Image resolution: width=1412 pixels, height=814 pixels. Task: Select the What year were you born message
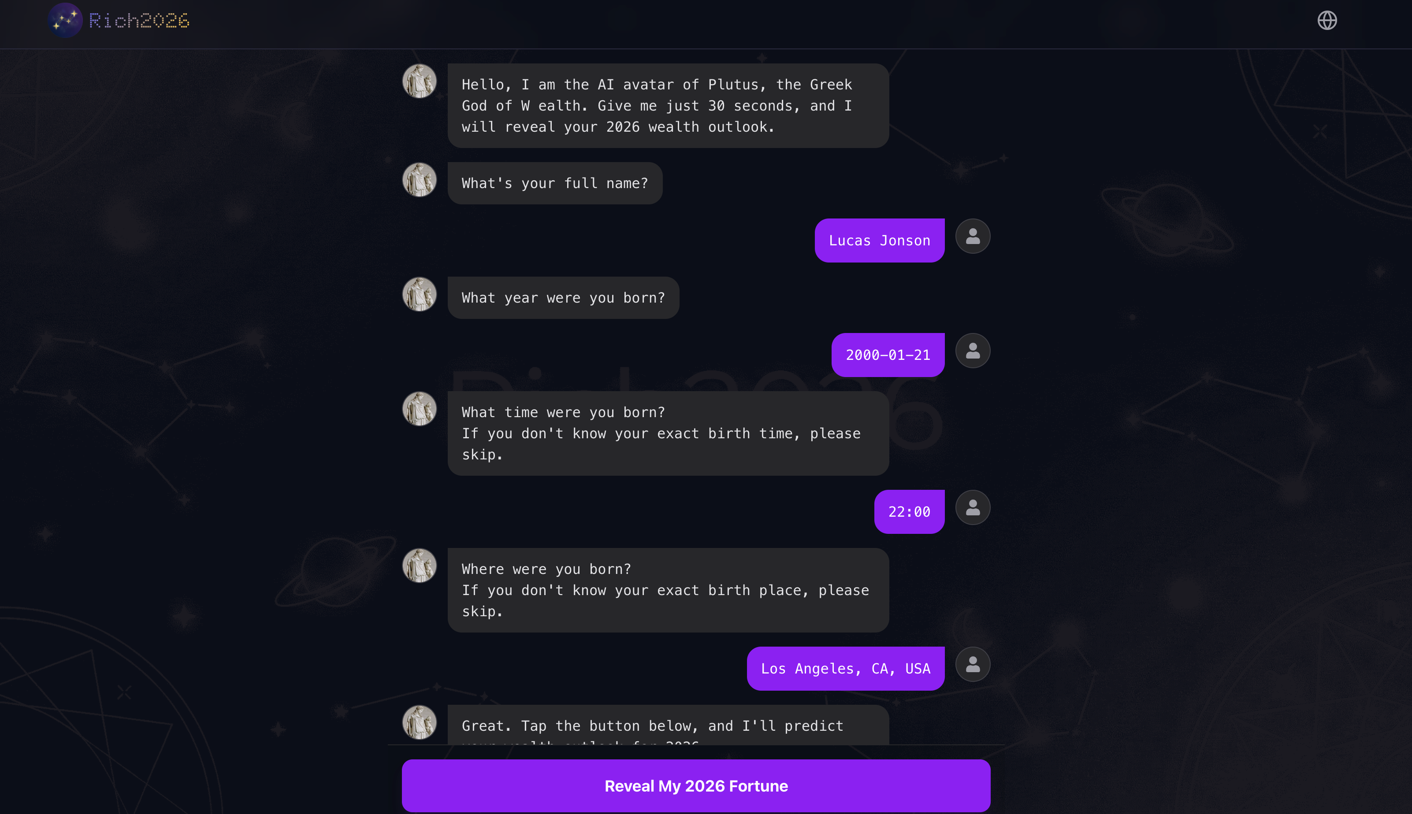563,297
